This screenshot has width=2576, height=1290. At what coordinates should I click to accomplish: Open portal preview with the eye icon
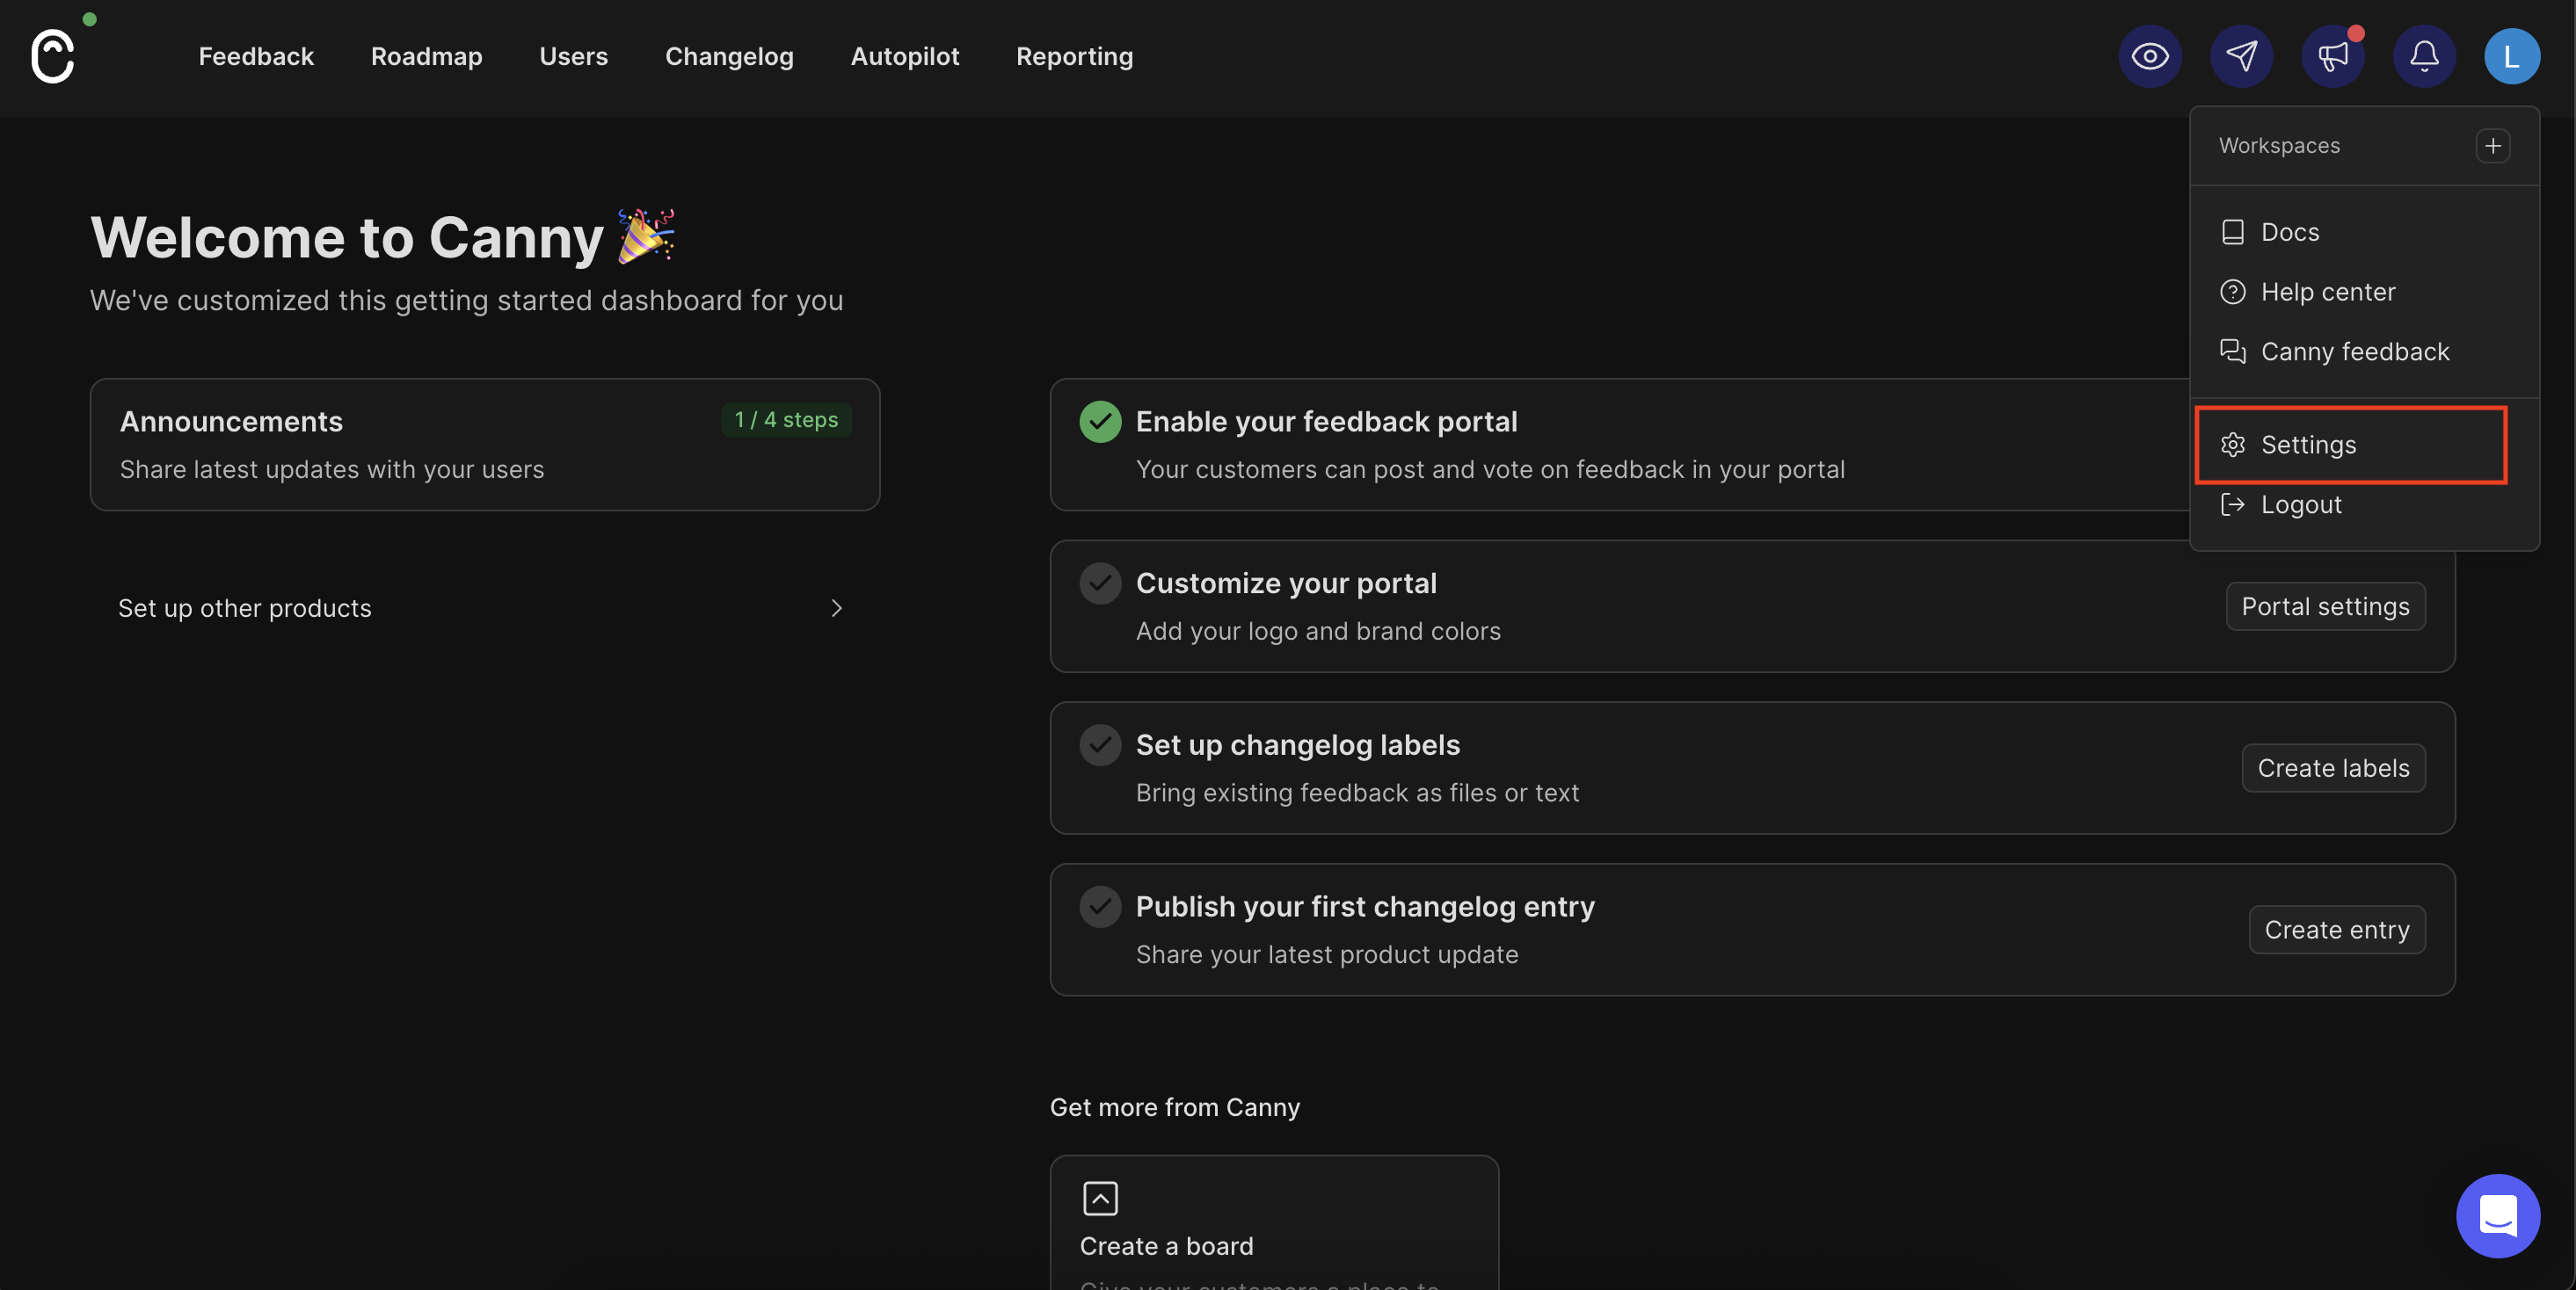click(x=2150, y=57)
